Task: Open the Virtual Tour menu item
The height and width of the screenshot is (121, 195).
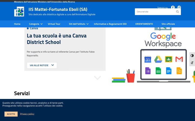Action: [x=54, y=24]
